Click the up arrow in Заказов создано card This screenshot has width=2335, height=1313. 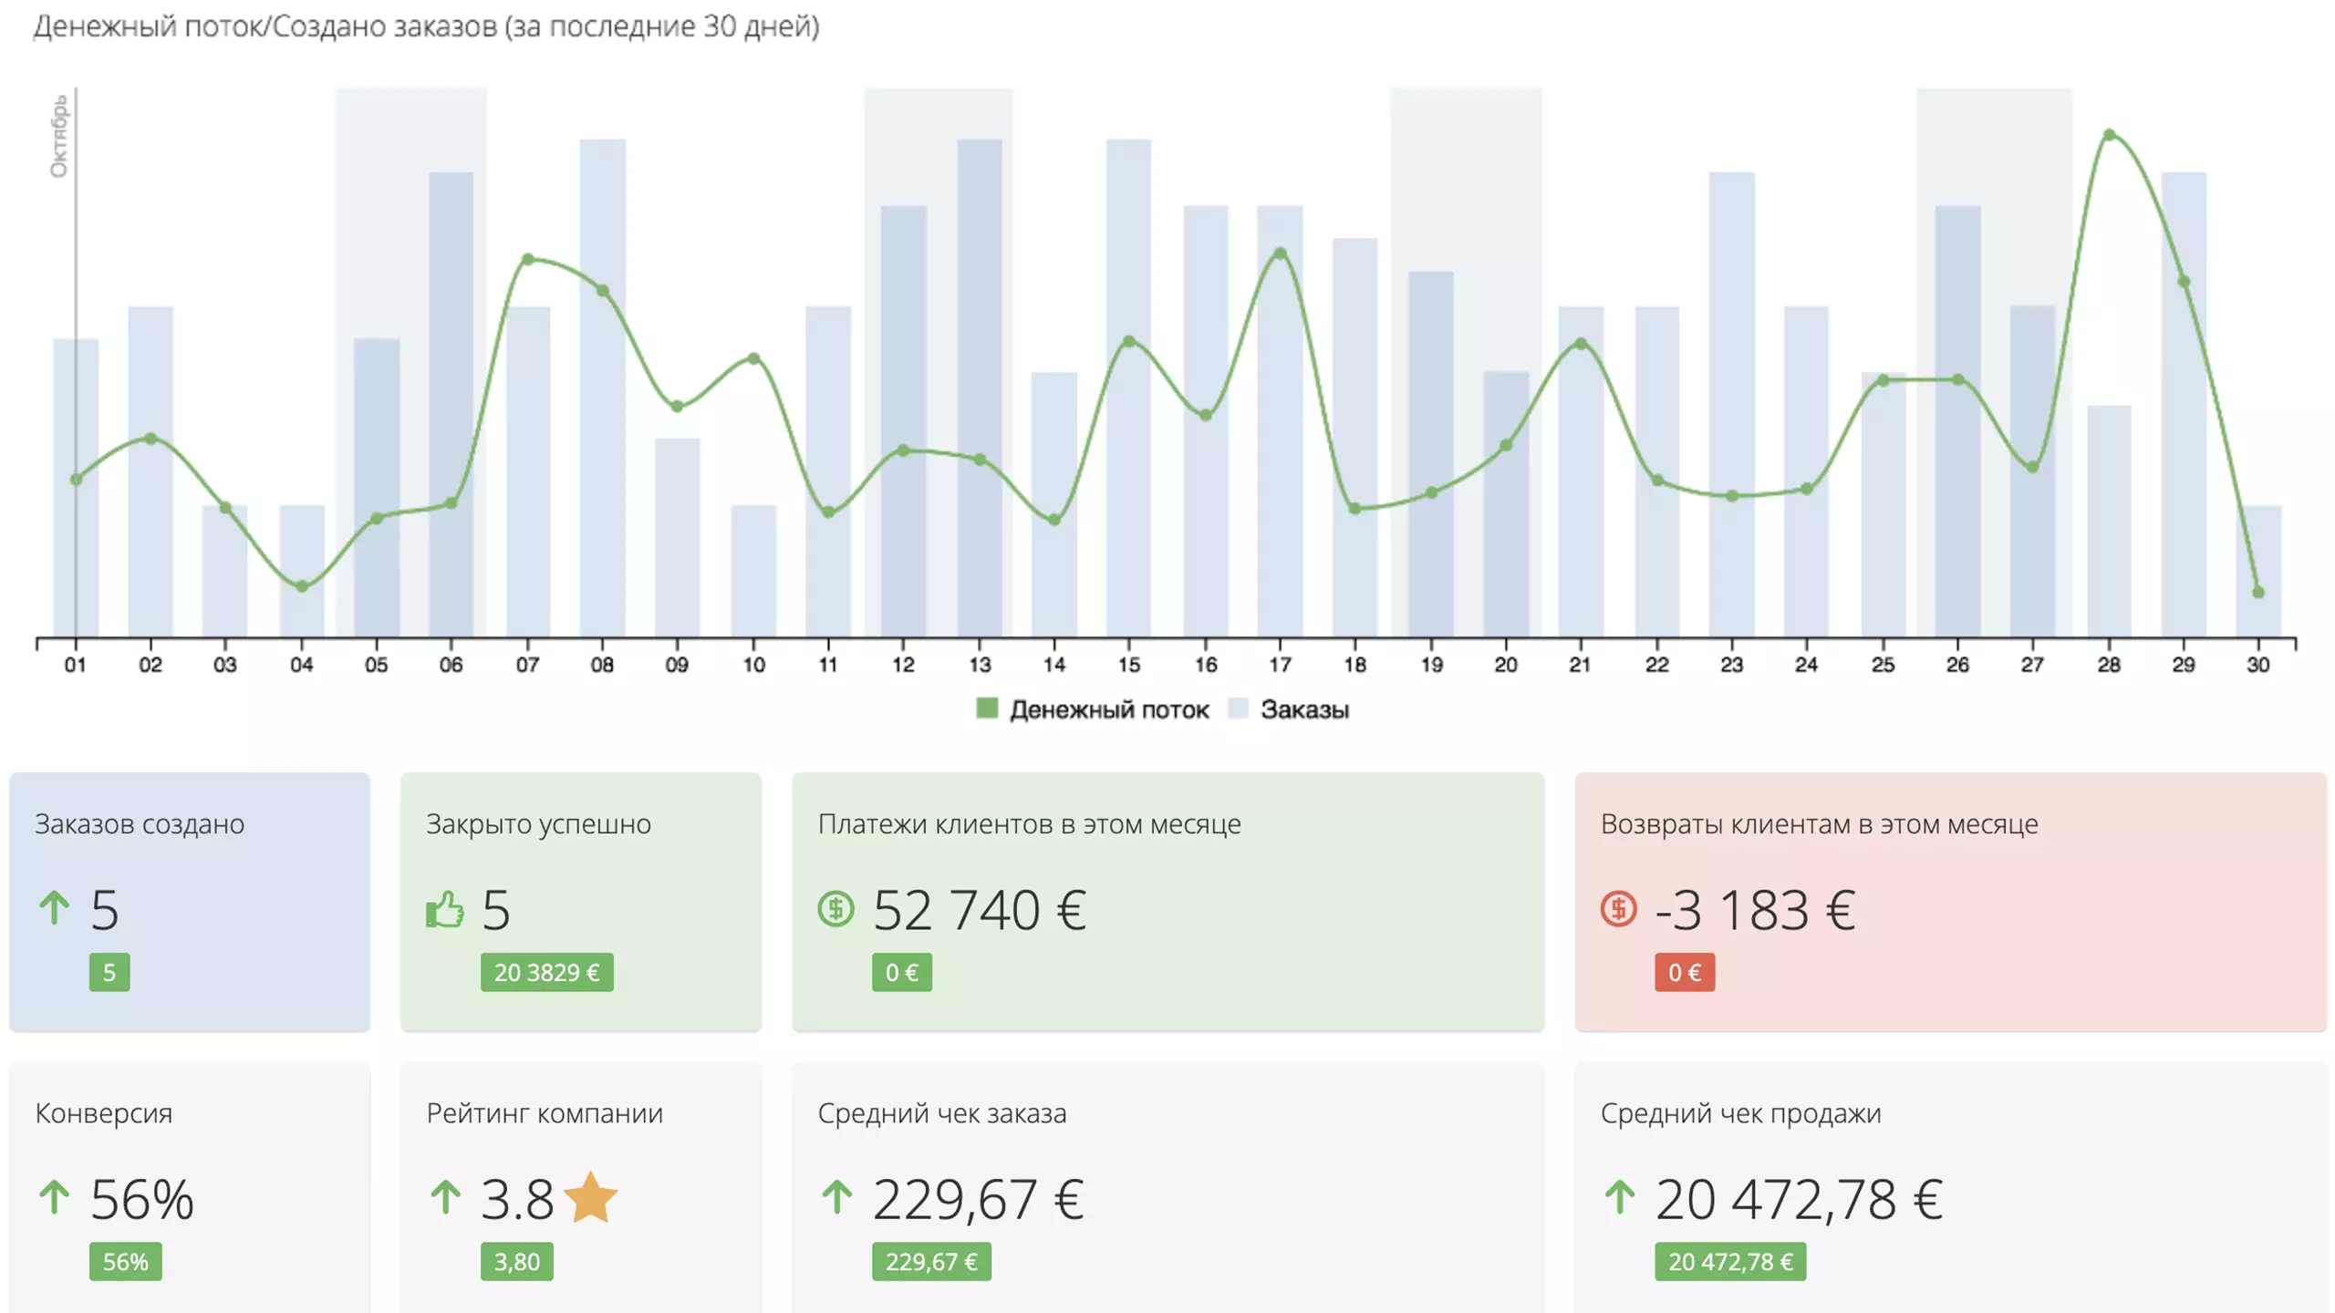click(54, 908)
